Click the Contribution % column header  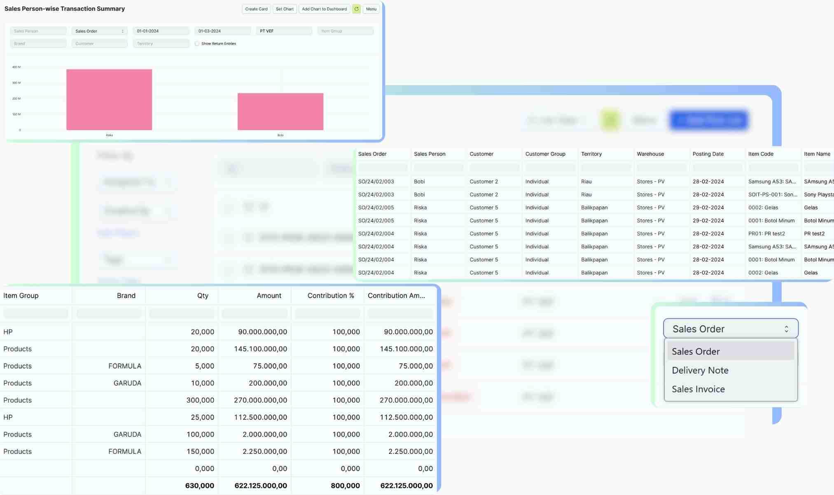pos(330,296)
